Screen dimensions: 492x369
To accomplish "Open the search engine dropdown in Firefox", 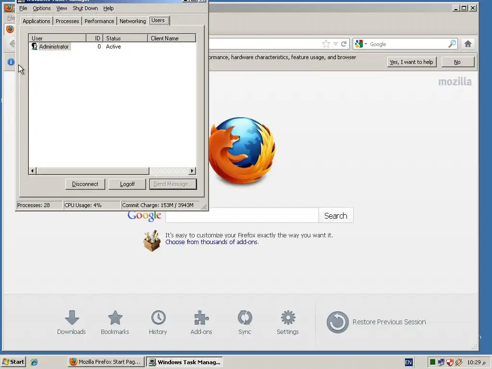I will pyautogui.click(x=366, y=44).
